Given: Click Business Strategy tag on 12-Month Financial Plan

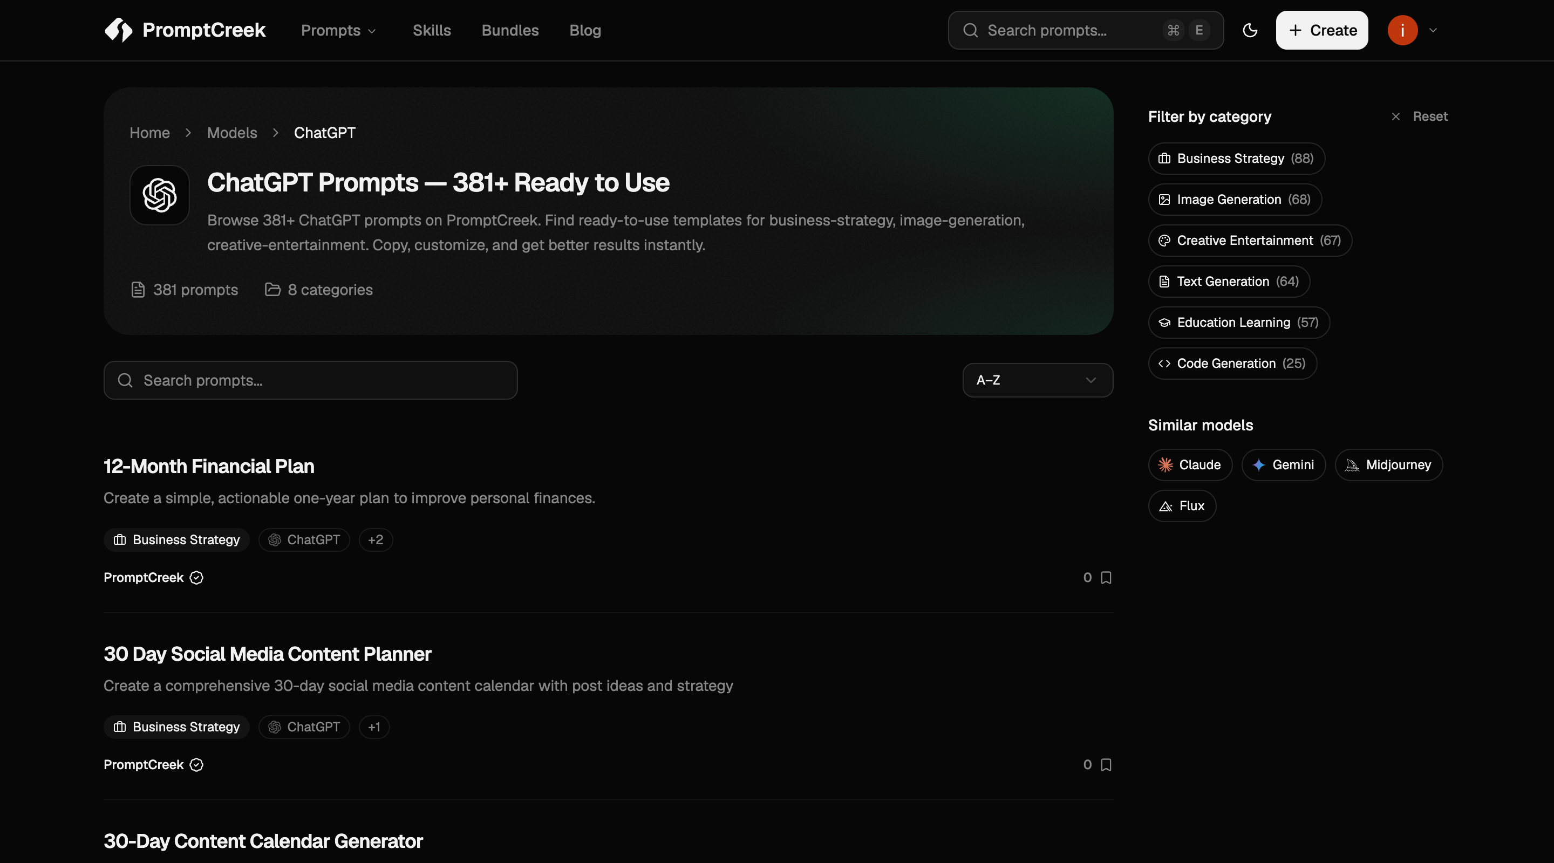Looking at the screenshot, I should point(177,540).
